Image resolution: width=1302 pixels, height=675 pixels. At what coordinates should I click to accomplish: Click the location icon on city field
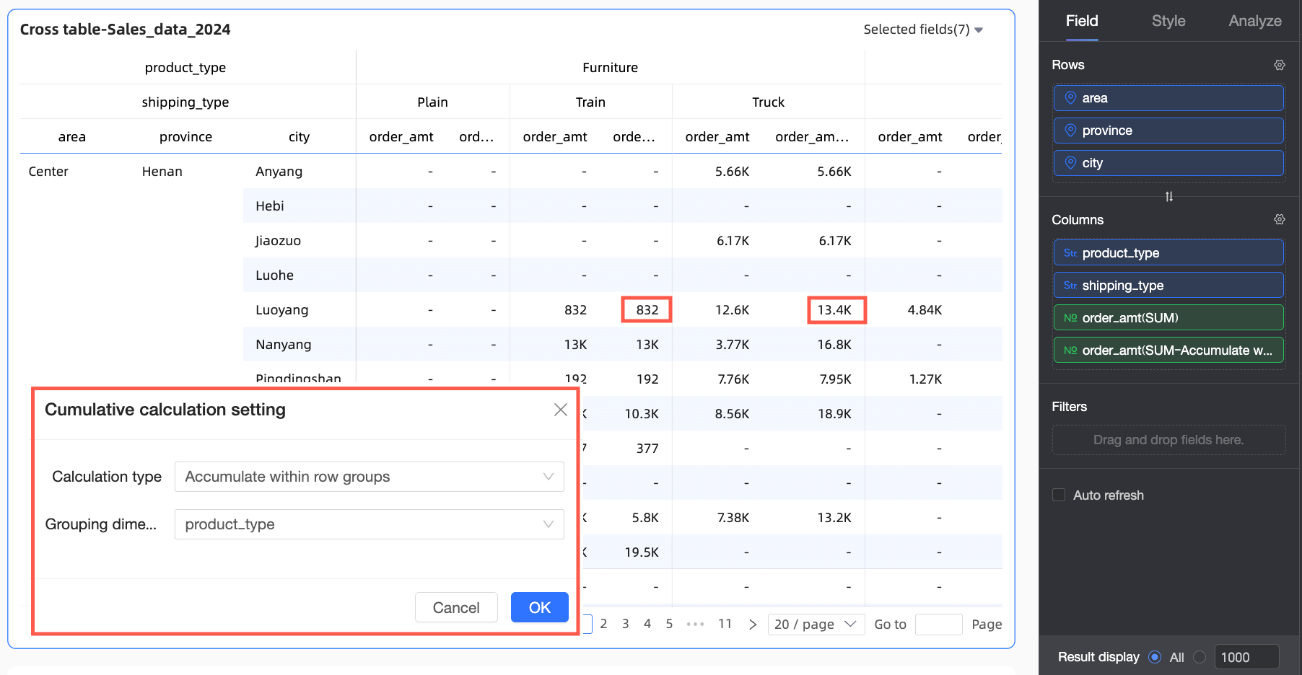(1070, 163)
